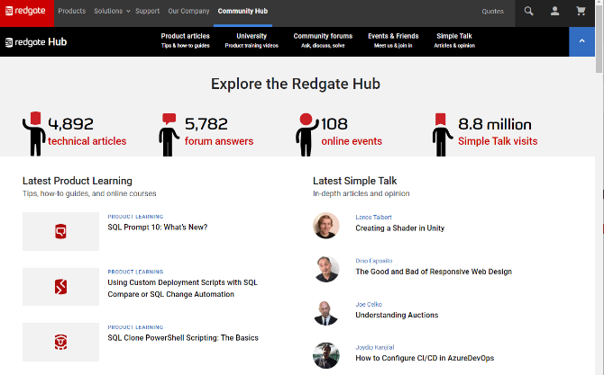Screen dimensions: 604x375
Task: Click the technical articles figure icon
Action: pyautogui.click(x=34, y=134)
